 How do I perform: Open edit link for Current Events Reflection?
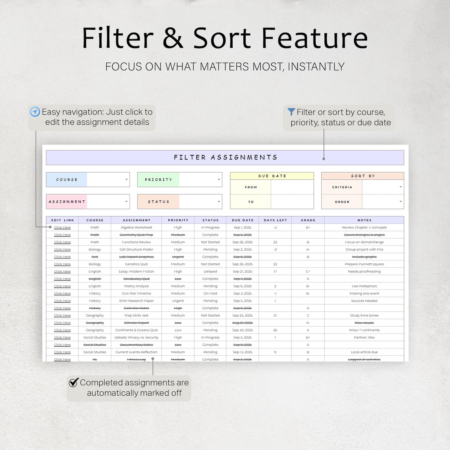(x=62, y=352)
